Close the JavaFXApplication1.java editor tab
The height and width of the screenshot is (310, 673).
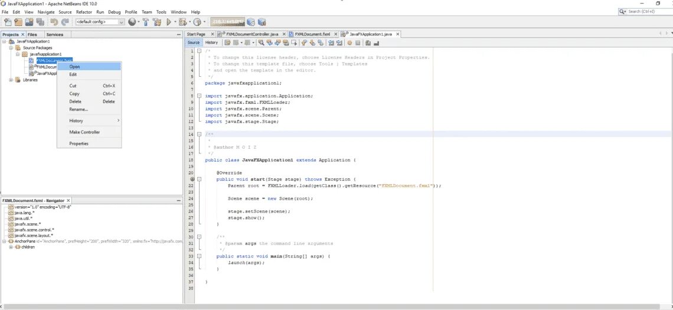pos(397,34)
